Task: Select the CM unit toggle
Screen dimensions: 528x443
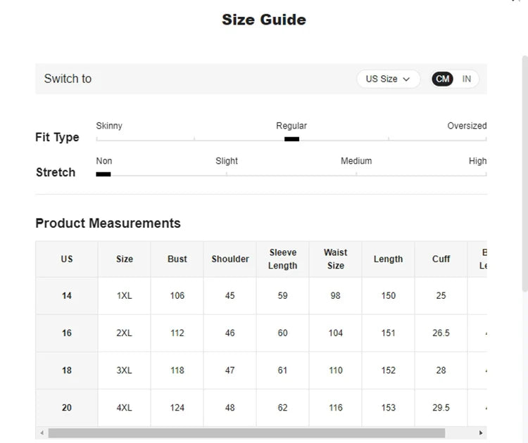Action: (x=443, y=79)
